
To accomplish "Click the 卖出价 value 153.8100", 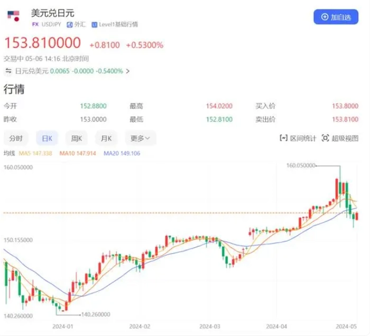I will 345,119.
